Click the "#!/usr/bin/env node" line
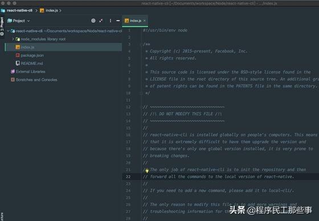Viewport: 319px width, 221px height. click(165, 30)
